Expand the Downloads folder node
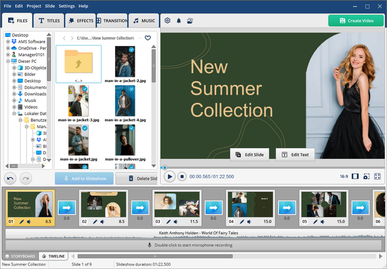 pyautogui.click(x=14, y=94)
